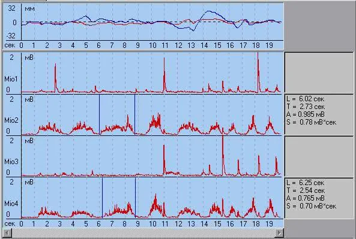Click the A = 0.765 мВ value
The width and height of the screenshot is (356, 239).
click(306, 198)
